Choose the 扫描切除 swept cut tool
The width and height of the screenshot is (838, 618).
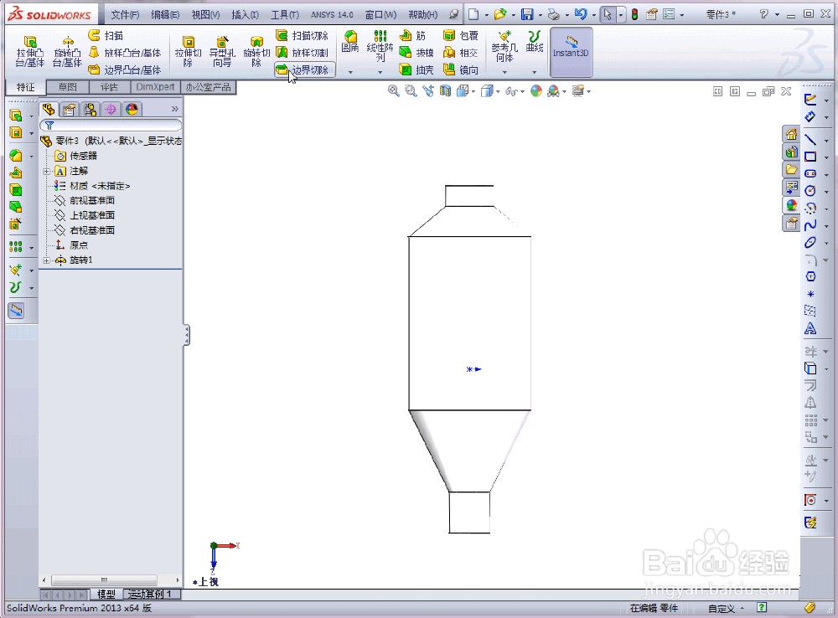[302, 35]
